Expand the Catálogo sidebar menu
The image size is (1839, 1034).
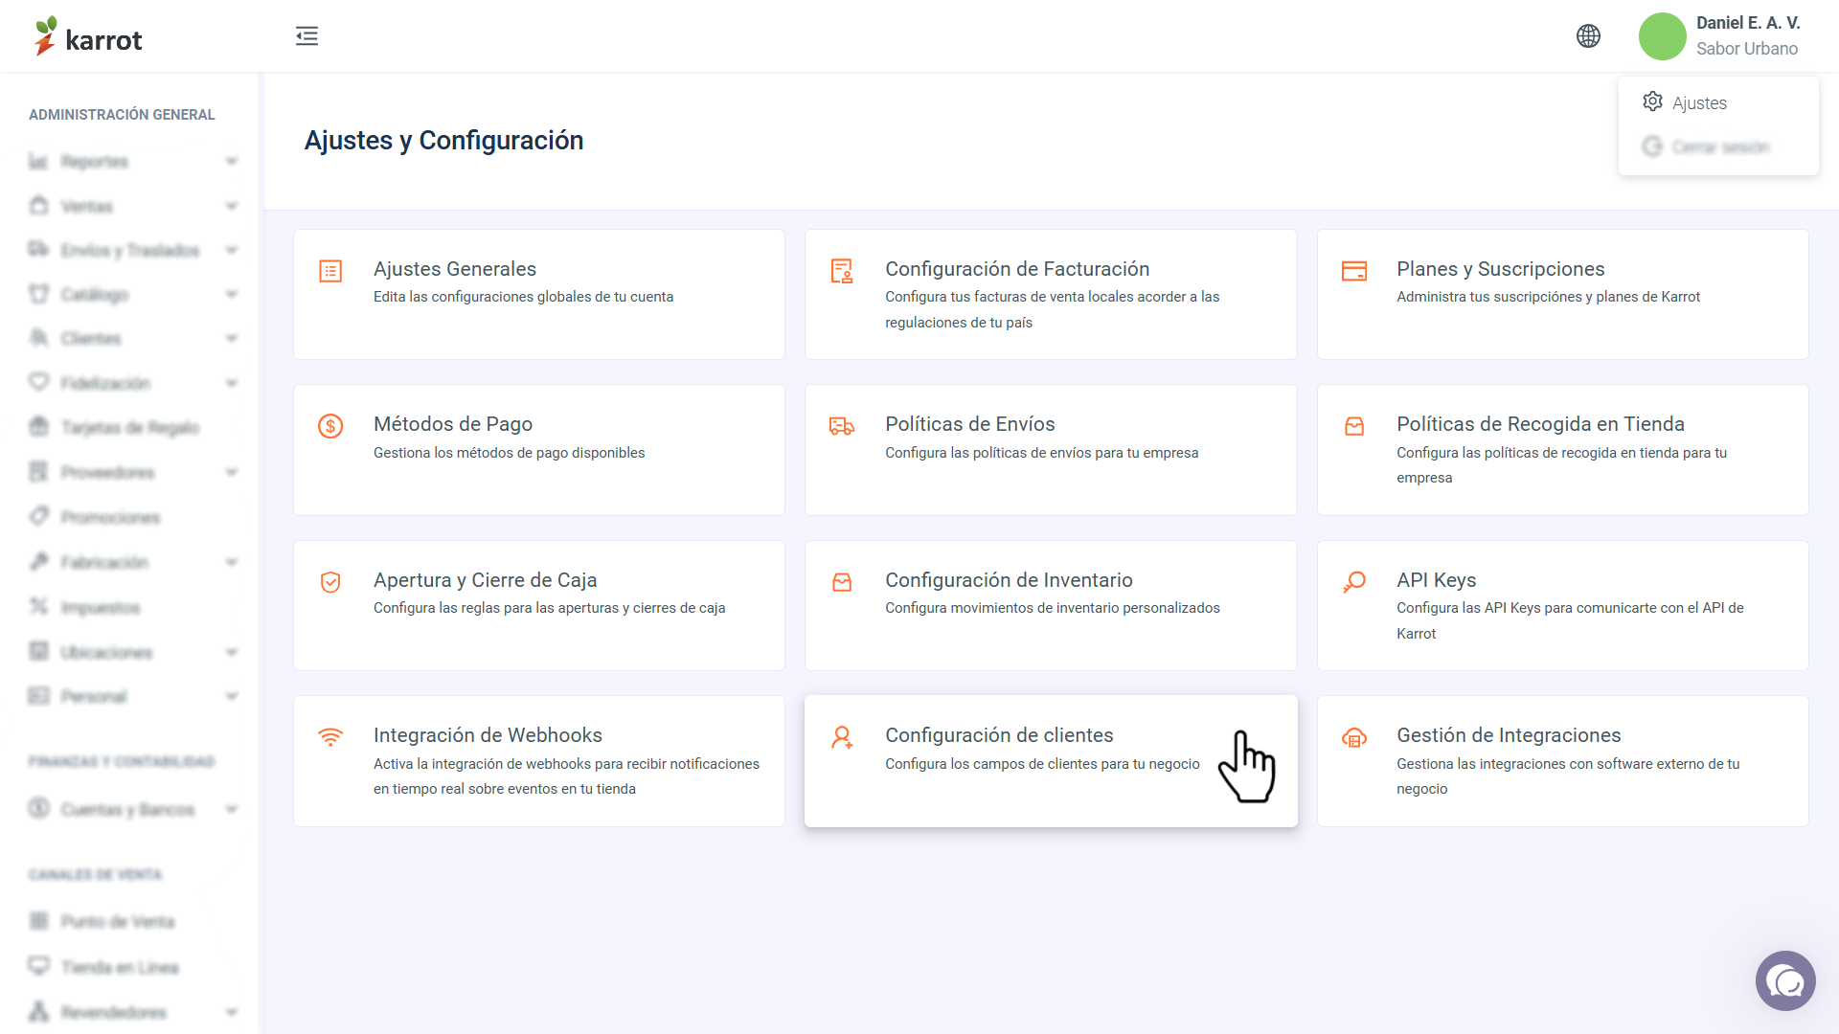pyautogui.click(x=133, y=294)
